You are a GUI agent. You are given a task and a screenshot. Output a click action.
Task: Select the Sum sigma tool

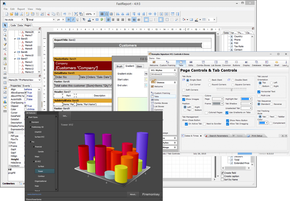click(x=5, y=68)
